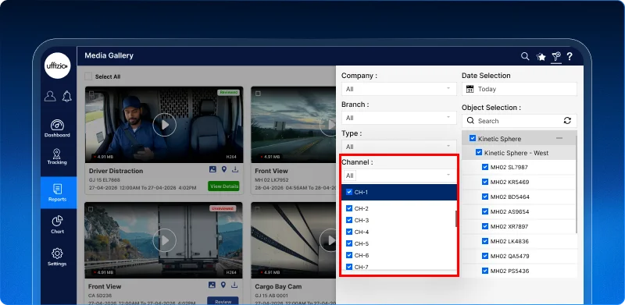Screen dimensions: 625x305
Task: Click the Media Gallery title
Action: [x=109, y=55]
